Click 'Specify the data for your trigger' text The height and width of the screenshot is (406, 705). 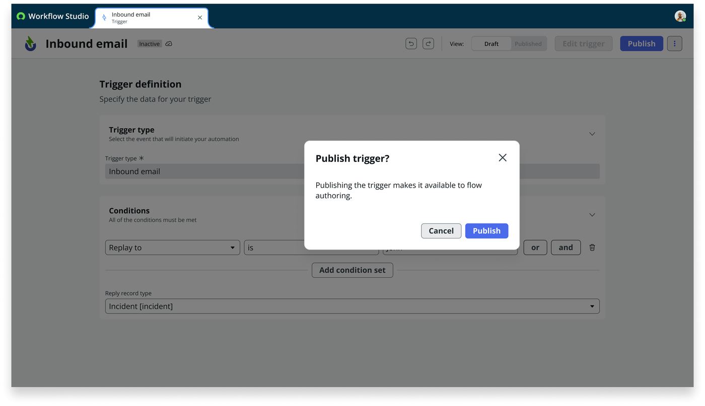coord(155,99)
